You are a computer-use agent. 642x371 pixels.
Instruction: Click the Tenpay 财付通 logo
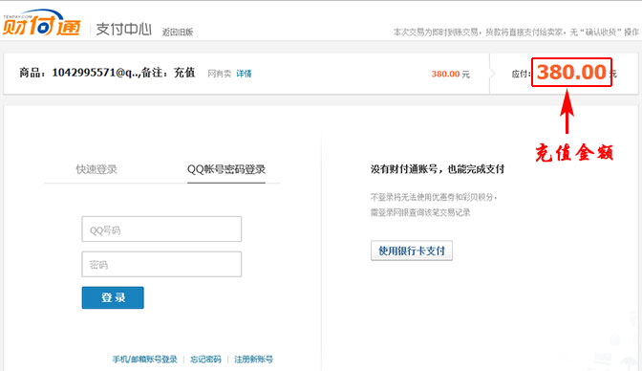[42, 23]
